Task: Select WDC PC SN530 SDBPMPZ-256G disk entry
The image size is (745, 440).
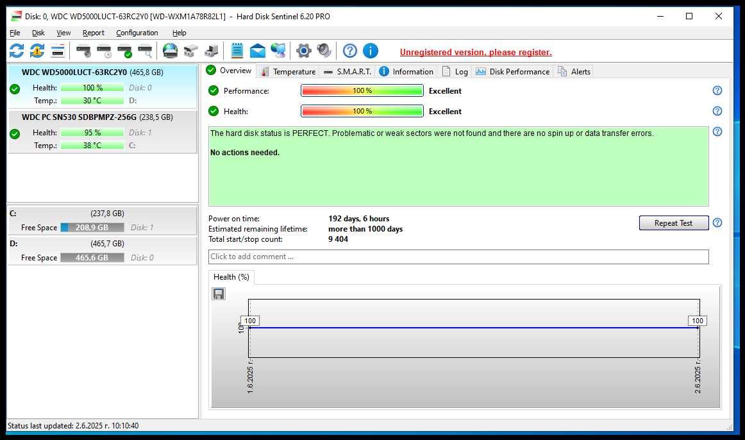Action: 102,131
